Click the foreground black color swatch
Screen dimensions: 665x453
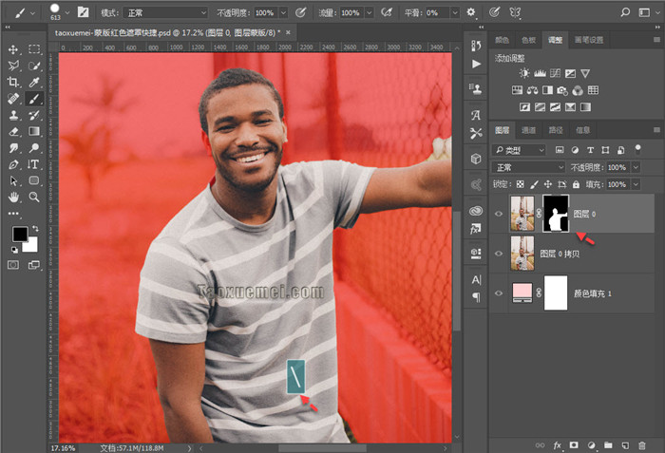[x=19, y=235]
